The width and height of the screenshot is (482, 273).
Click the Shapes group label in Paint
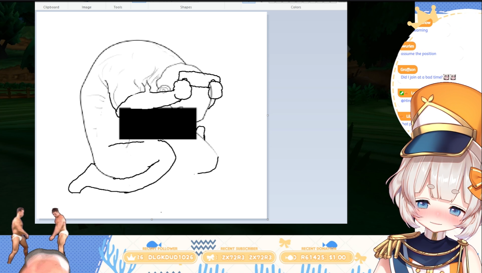point(186,7)
